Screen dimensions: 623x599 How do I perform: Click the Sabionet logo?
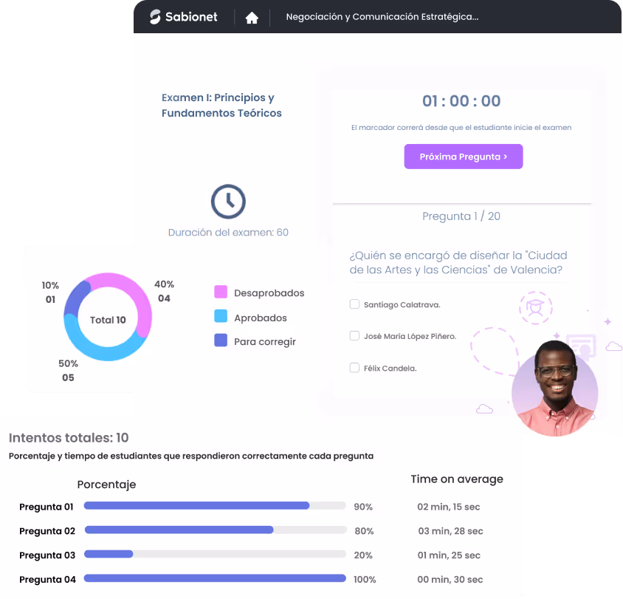[x=184, y=17]
